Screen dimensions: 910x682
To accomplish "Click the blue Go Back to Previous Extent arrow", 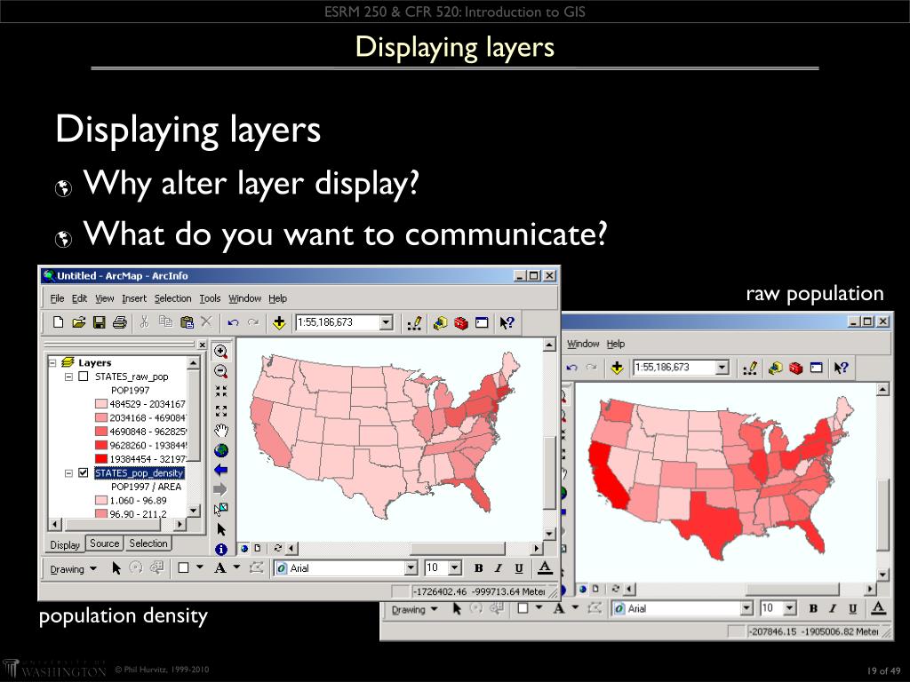I will pos(221,470).
